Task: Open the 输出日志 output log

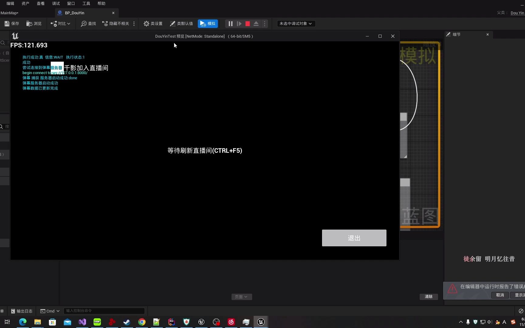Action: tap(22, 311)
